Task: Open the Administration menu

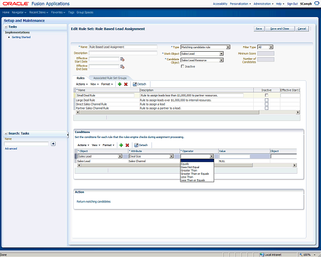Action: tap(263, 4)
